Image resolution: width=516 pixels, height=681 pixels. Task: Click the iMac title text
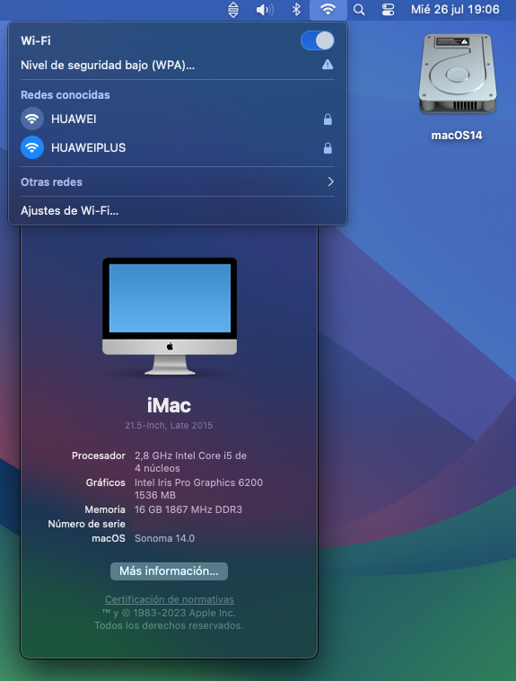pos(169,406)
